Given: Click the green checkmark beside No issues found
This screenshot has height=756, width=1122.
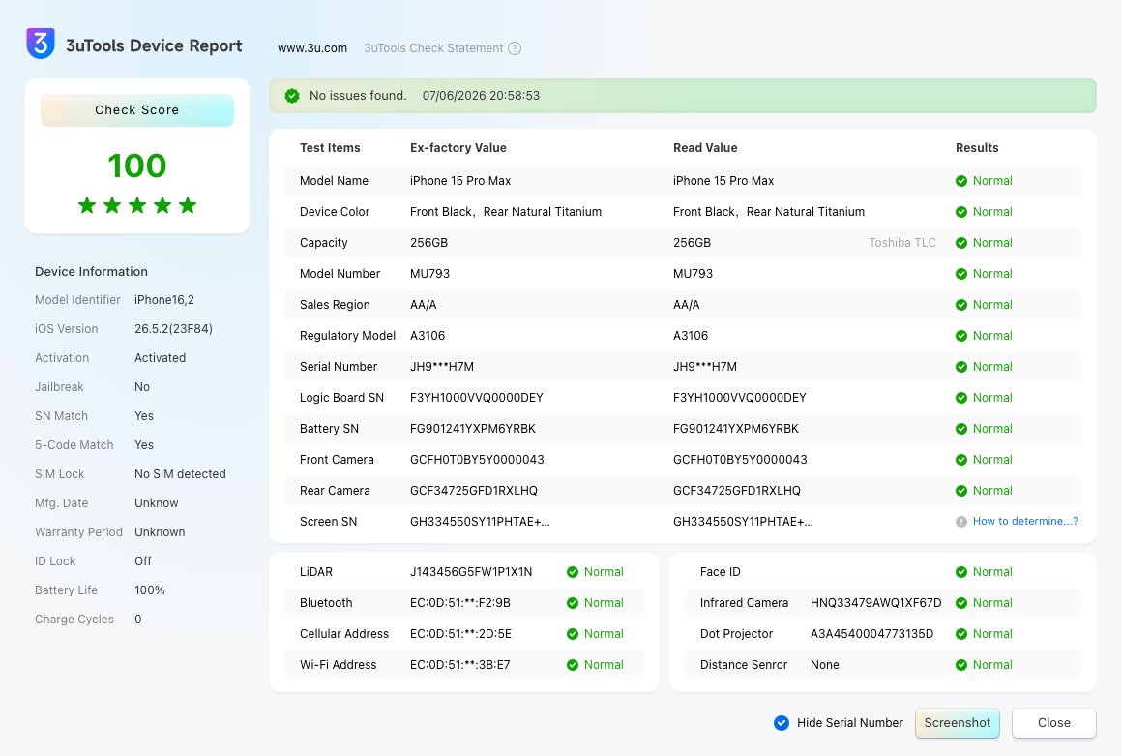Looking at the screenshot, I should click(292, 96).
